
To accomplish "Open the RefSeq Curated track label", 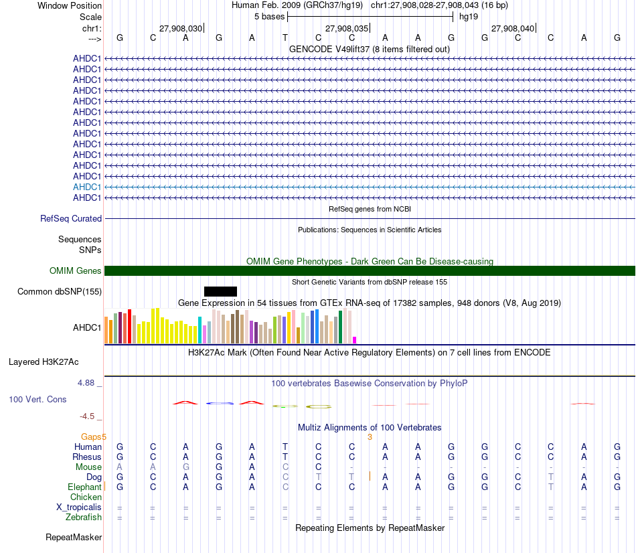I will pos(71,218).
